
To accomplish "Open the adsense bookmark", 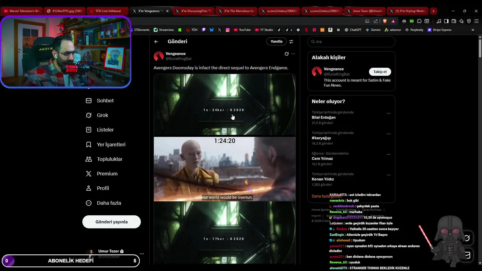I will (393, 30).
